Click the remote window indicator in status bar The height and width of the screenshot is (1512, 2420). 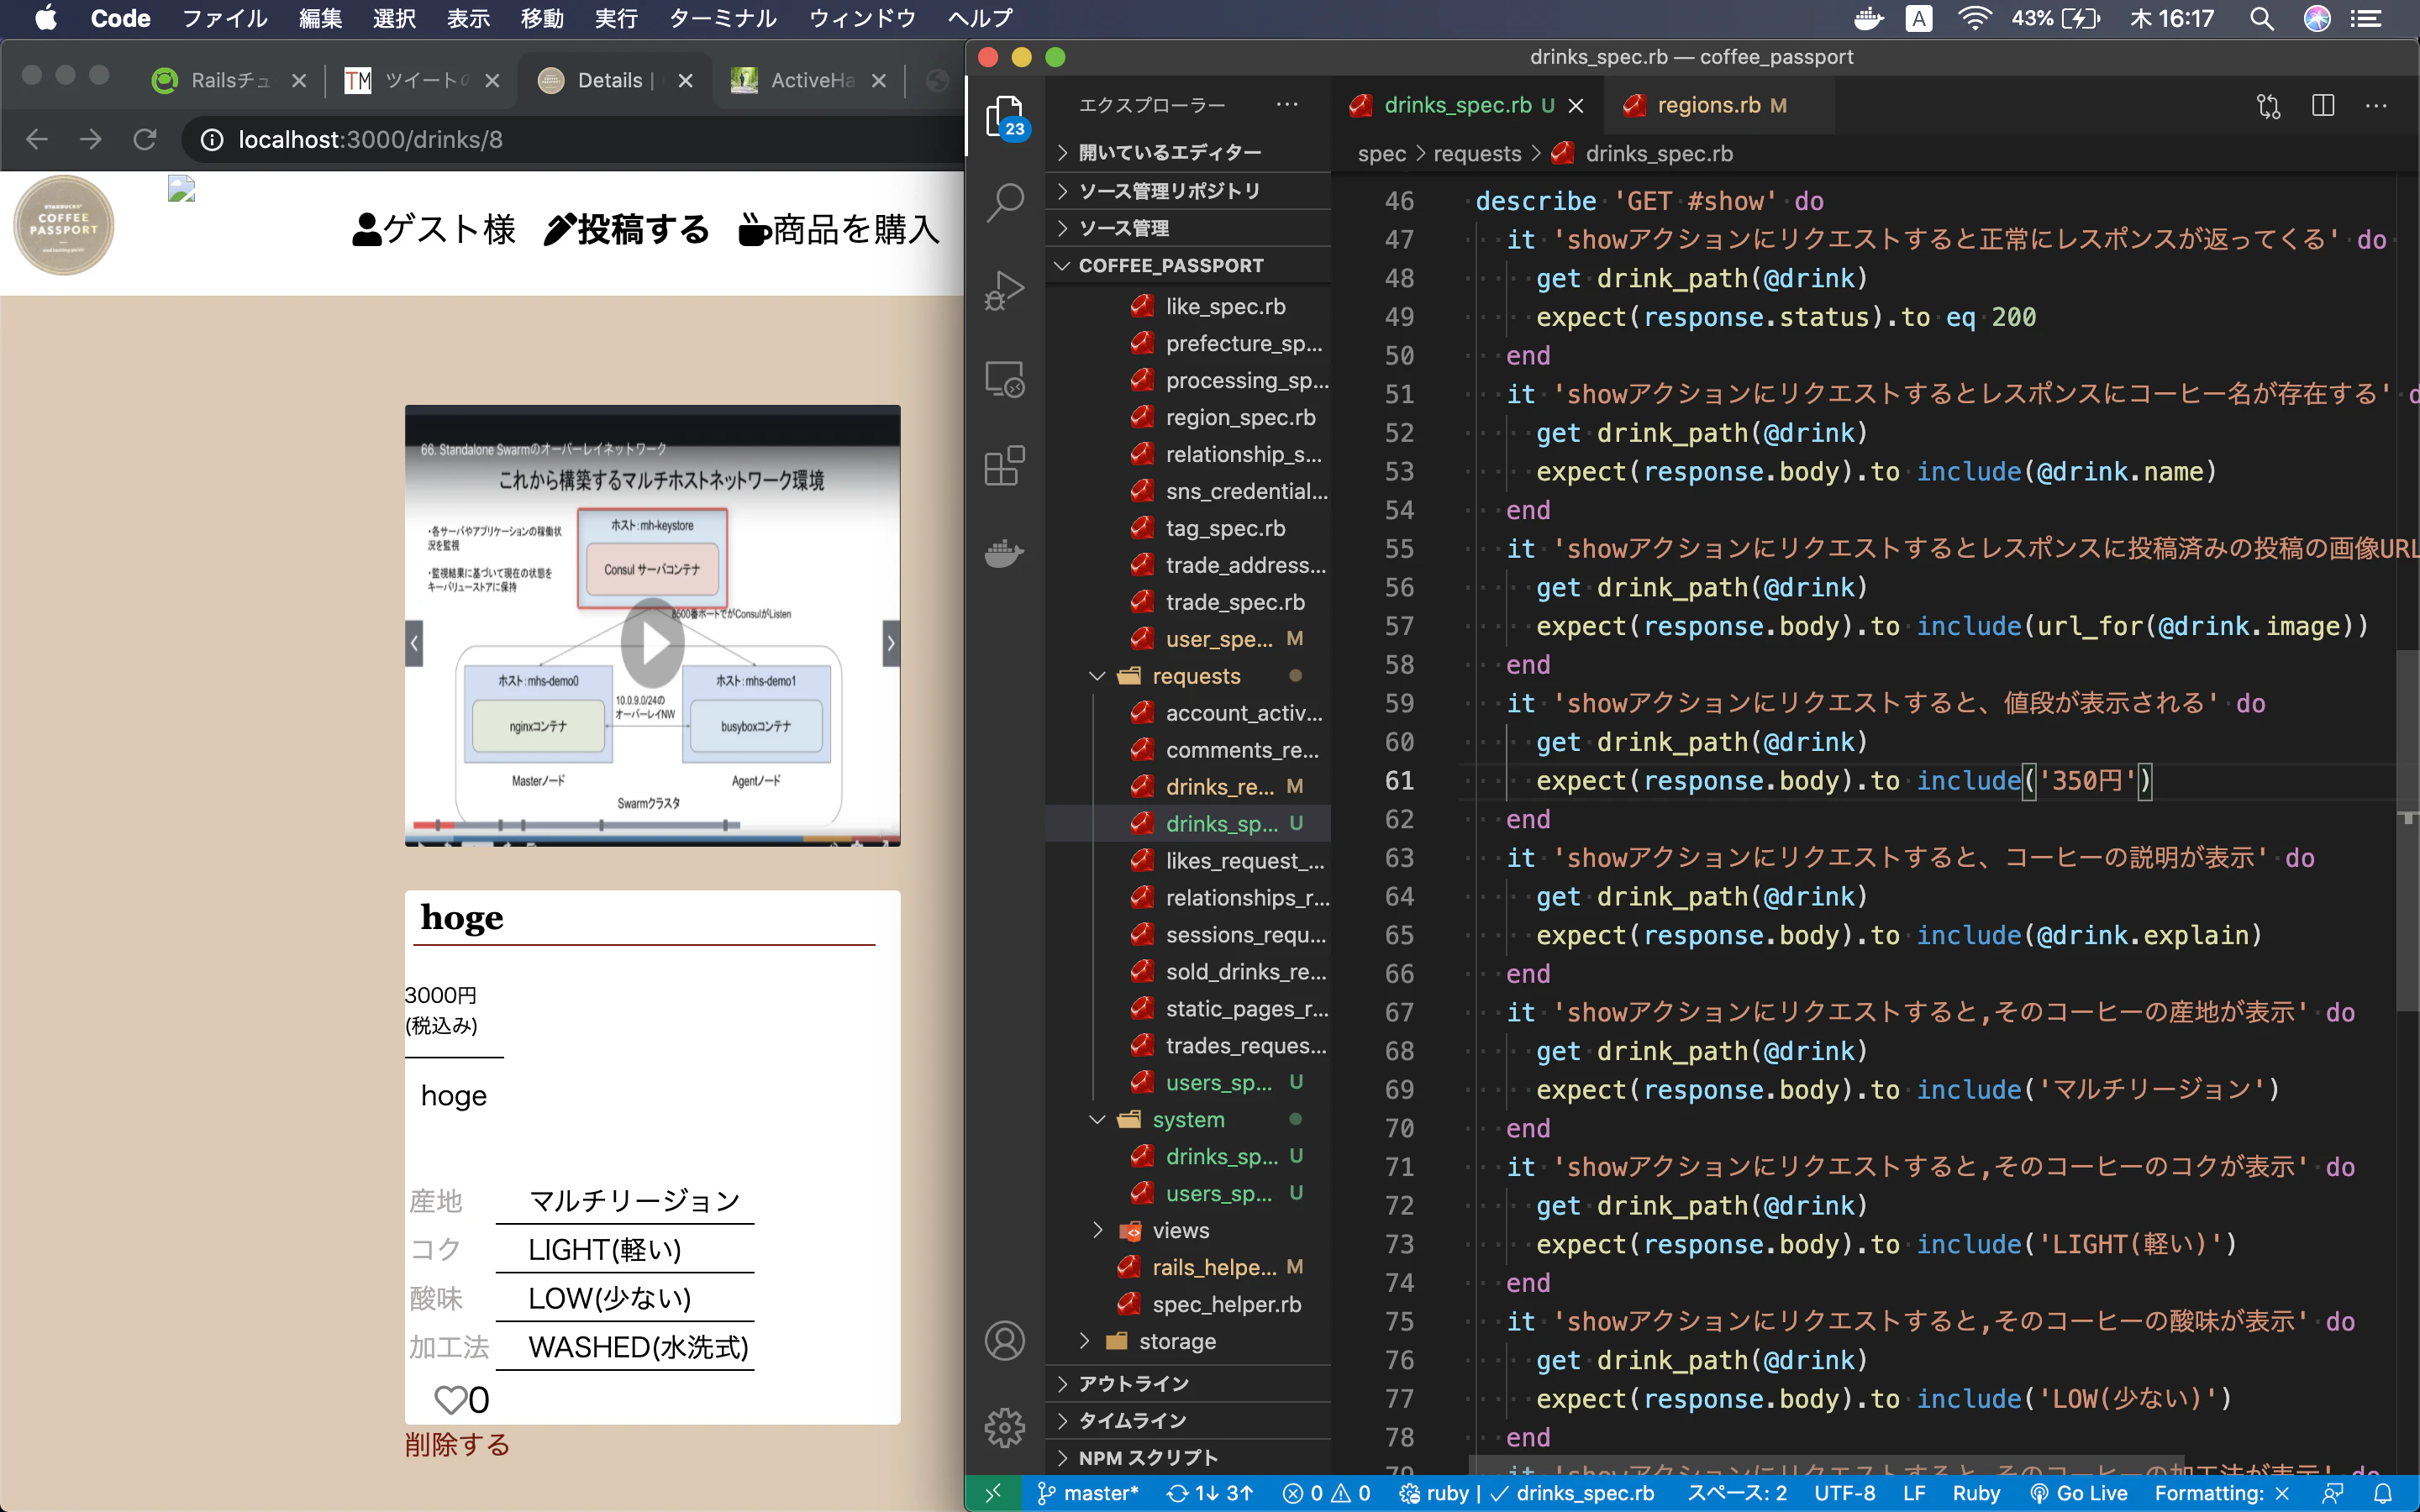[x=993, y=1493]
